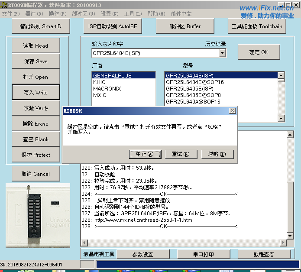Open the 工具链面板 Toolchain button
301x272 pixels.
(257, 26)
